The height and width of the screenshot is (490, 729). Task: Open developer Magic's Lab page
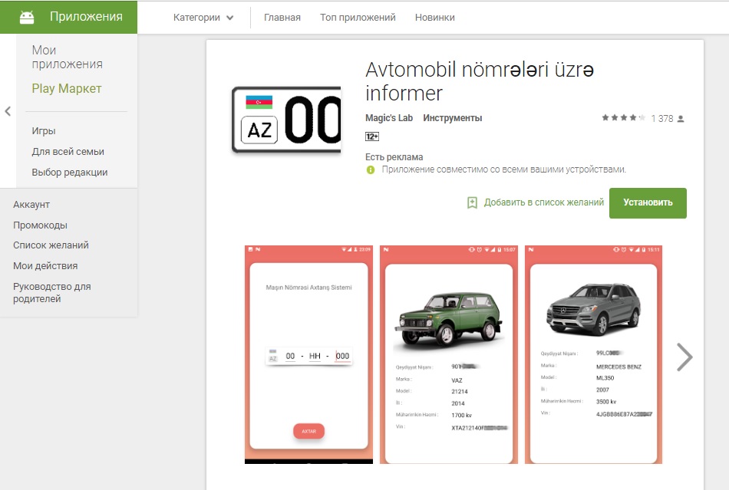[389, 118]
